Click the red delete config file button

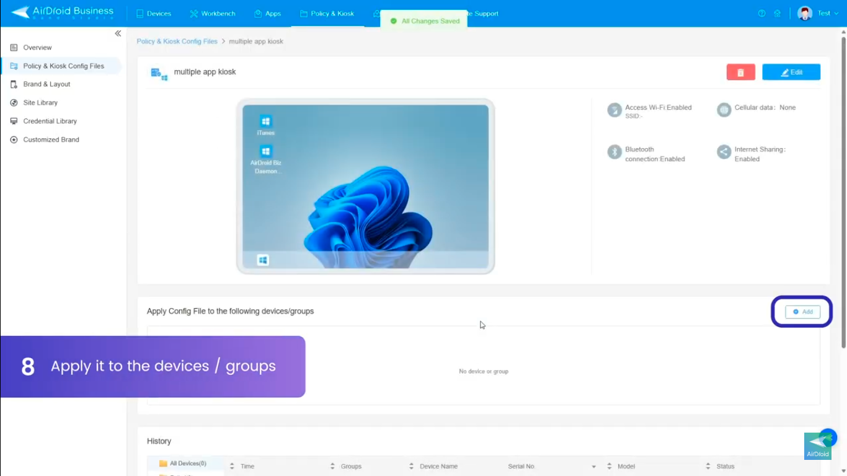pos(740,73)
